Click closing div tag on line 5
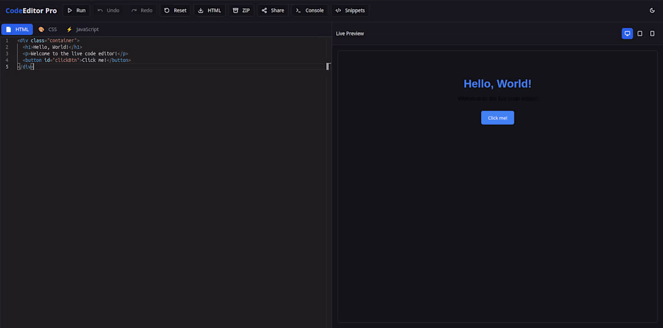This screenshot has height=328, width=663. point(25,67)
